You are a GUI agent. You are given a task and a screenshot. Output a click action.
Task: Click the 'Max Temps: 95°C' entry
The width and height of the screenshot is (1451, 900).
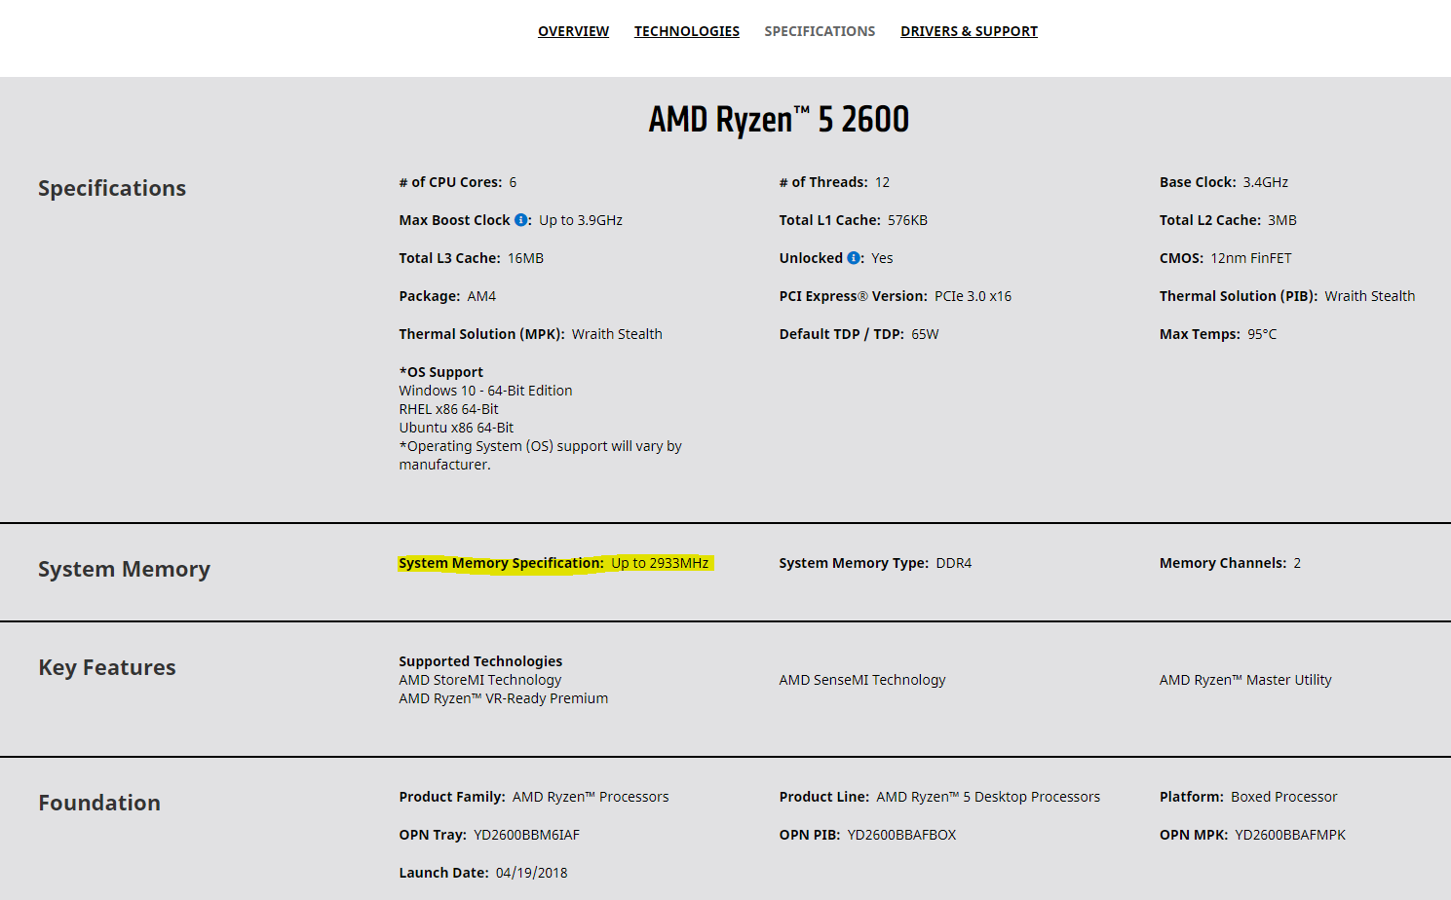tap(1218, 334)
